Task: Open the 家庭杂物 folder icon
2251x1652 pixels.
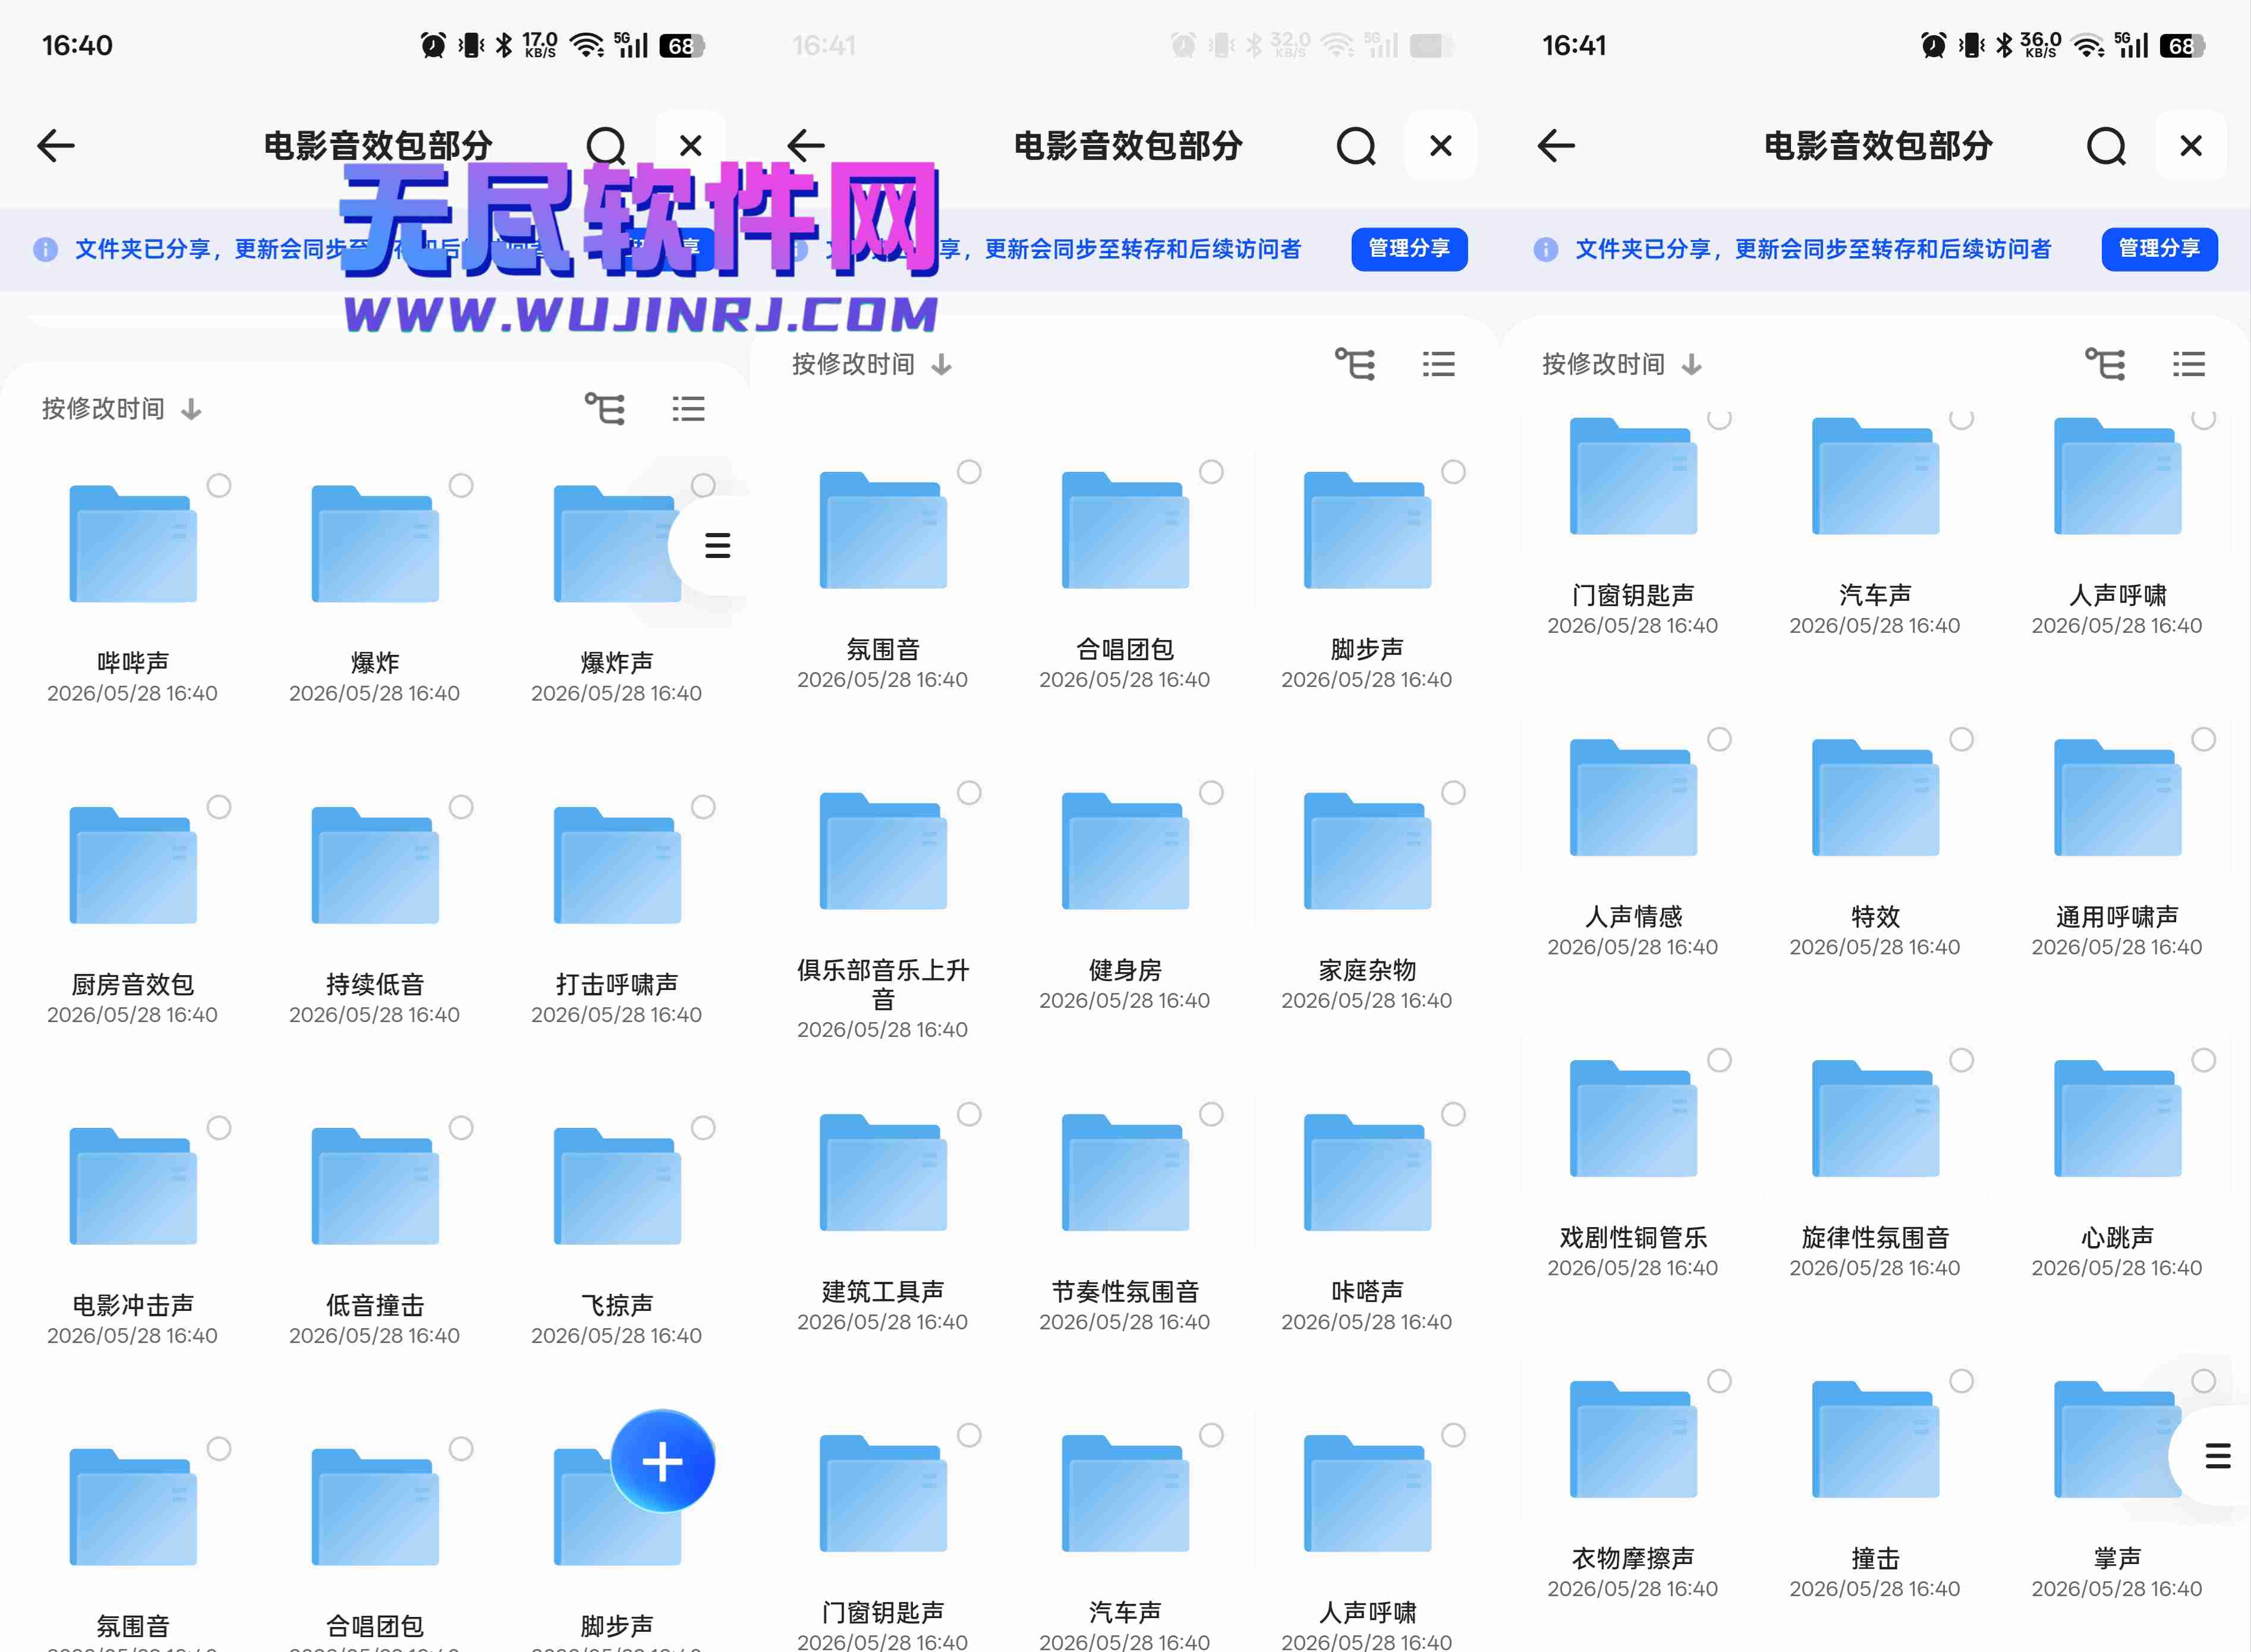Action: 1367,851
